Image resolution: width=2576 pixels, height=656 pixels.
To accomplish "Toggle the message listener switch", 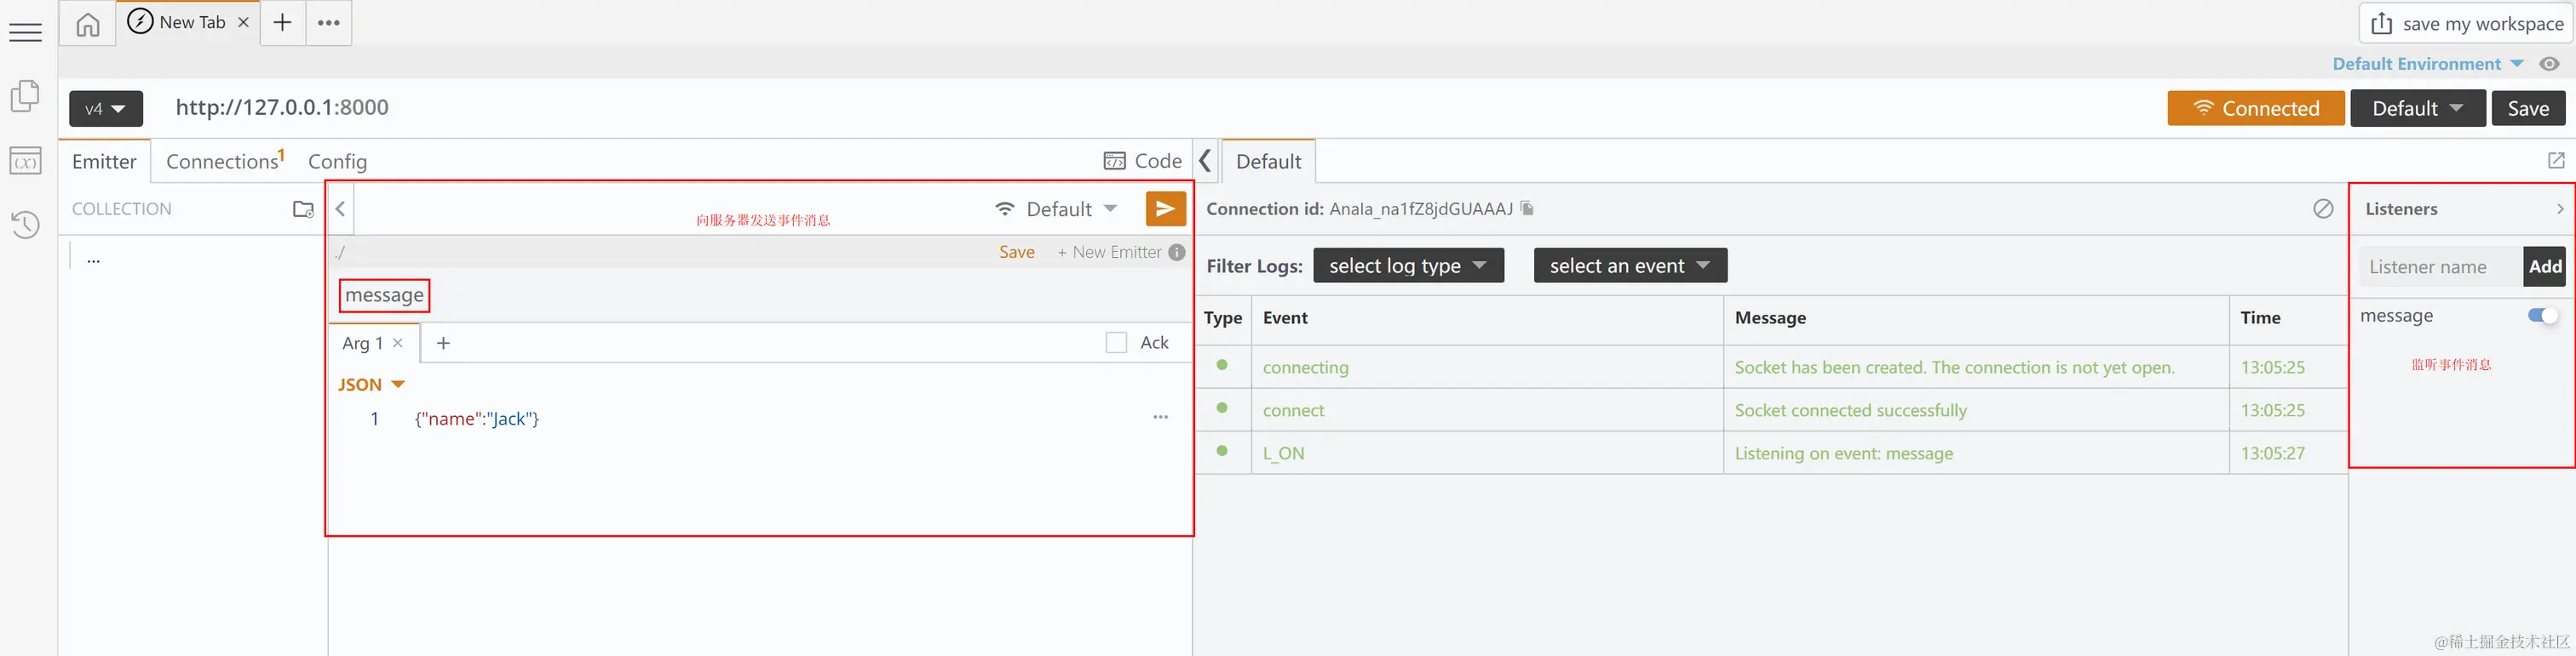I will pos(2542,316).
